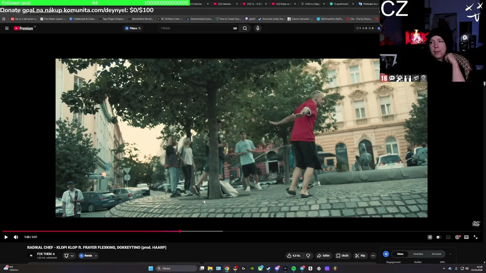The width and height of the screenshot is (486, 273).
Task: Open Spotify from the taskbar
Action: (x=293, y=268)
